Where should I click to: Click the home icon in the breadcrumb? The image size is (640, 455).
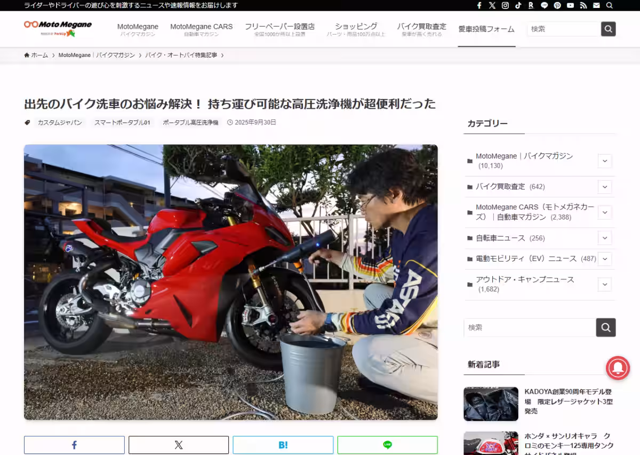click(x=26, y=55)
